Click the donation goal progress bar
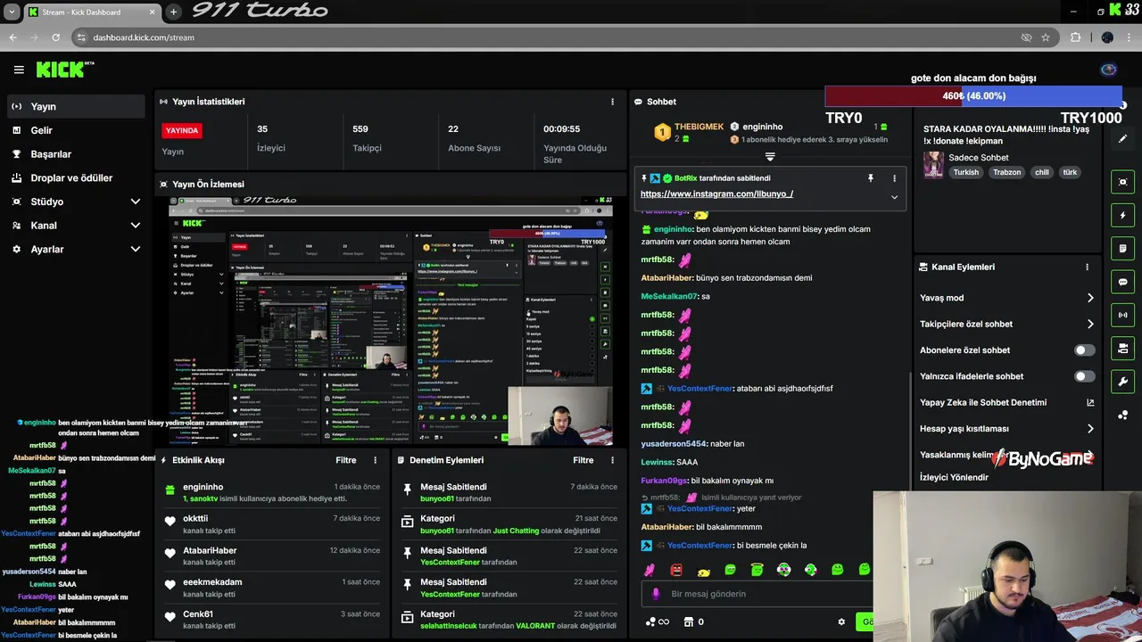Image resolution: width=1142 pixels, height=642 pixels. click(973, 96)
